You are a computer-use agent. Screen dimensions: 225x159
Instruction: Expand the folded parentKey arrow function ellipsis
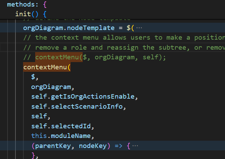pos(135,146)
